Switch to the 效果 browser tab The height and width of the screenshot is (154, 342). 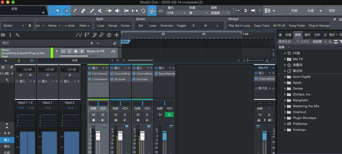(x=298, y=35)
